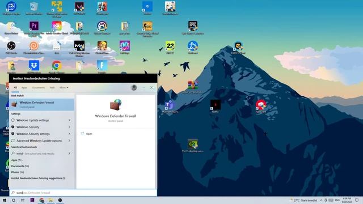Open OBS Studio taskbar icon
Image resolution: width=363 pixels, height=204 pixels.
pos(60,200)
